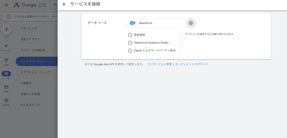Click the red alert warning icon
The width and height of the screenshot is (287, 138).
pos(9,16)
